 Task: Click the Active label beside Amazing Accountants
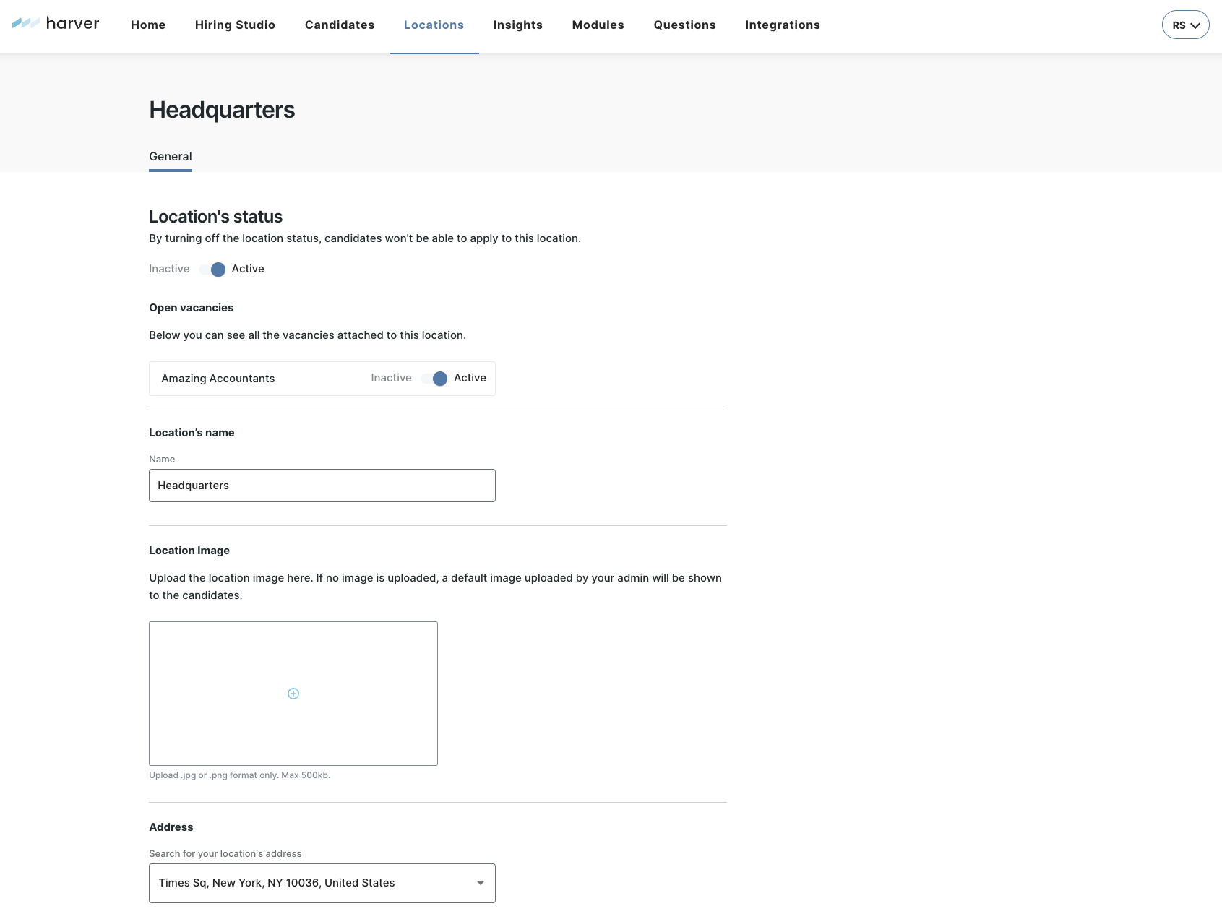(470, 378)
